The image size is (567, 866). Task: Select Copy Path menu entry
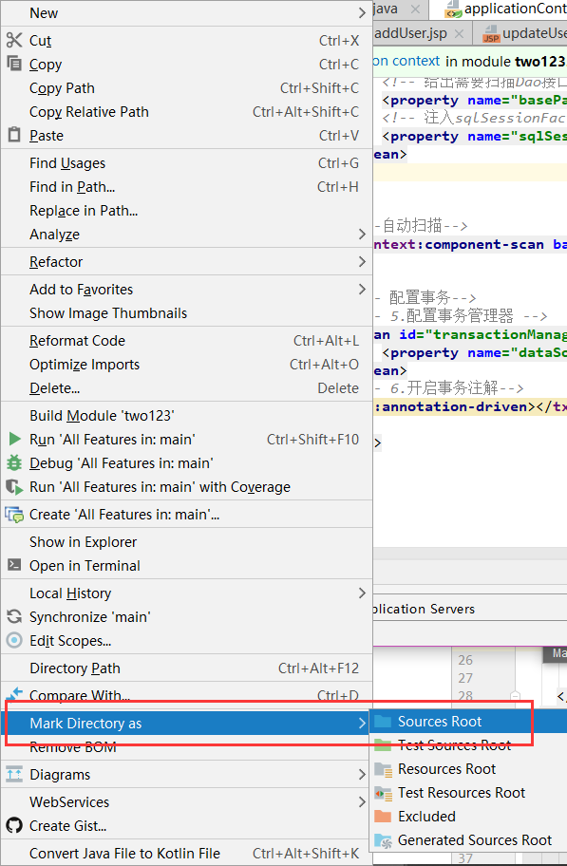click(x=186, y=87)
